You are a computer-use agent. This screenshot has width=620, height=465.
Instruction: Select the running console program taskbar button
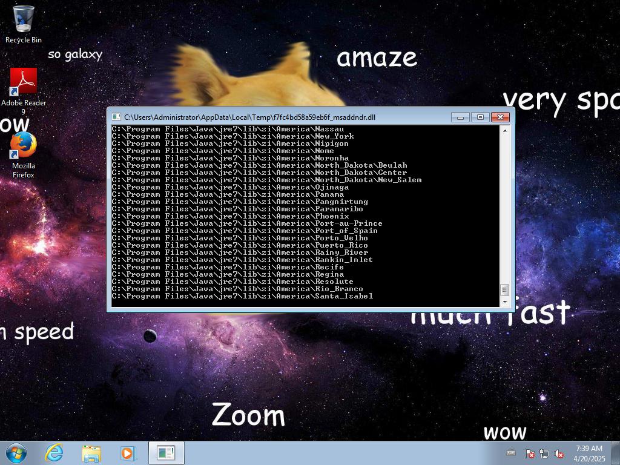(x=166, y=453)
